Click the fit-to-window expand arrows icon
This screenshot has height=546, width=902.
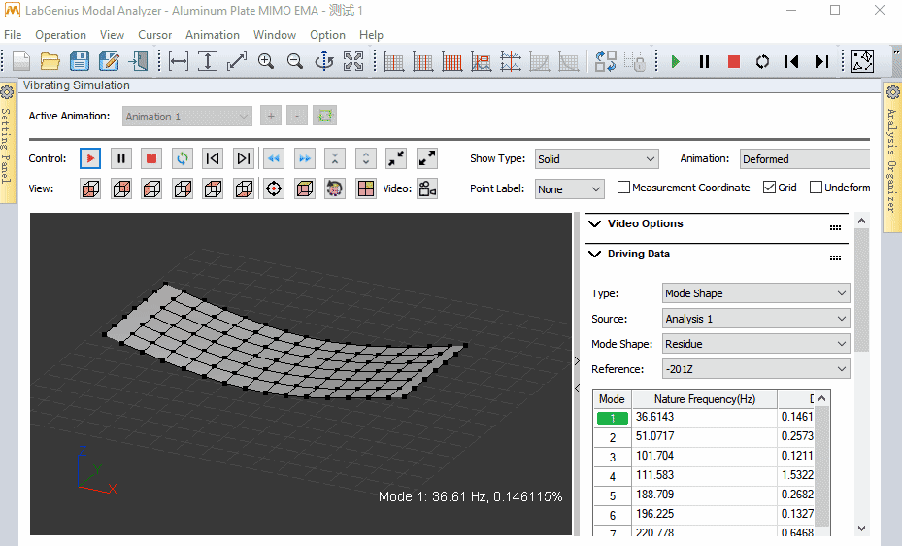pos(353,61)
